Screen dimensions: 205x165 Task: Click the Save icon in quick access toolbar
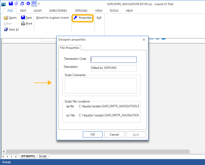11,3
